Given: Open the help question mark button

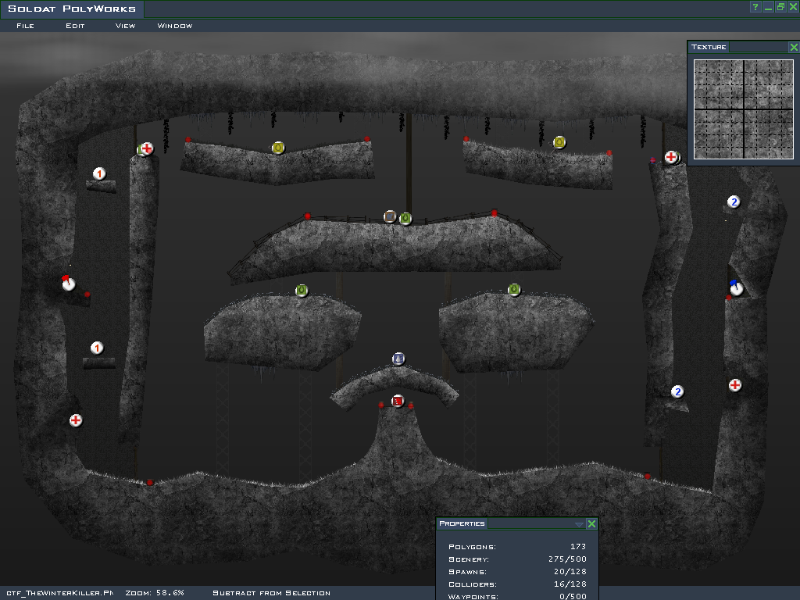Looking at the screenshot, I should (755, 7).
